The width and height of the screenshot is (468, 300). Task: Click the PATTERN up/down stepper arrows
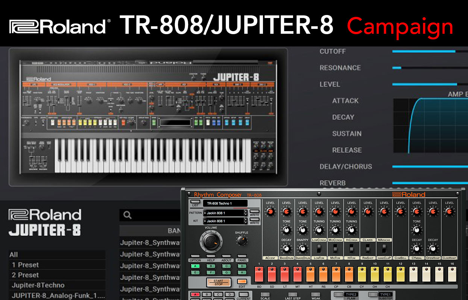(x=246, y=213)
